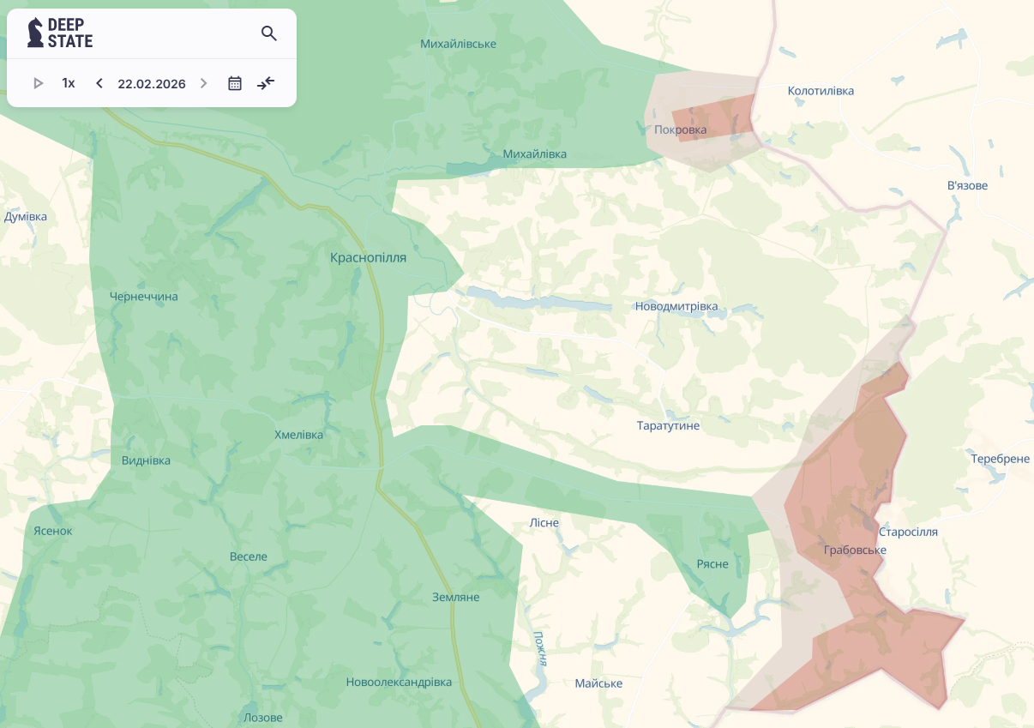
Task: Change the 1x playback speed
Action: pos(69,83)
